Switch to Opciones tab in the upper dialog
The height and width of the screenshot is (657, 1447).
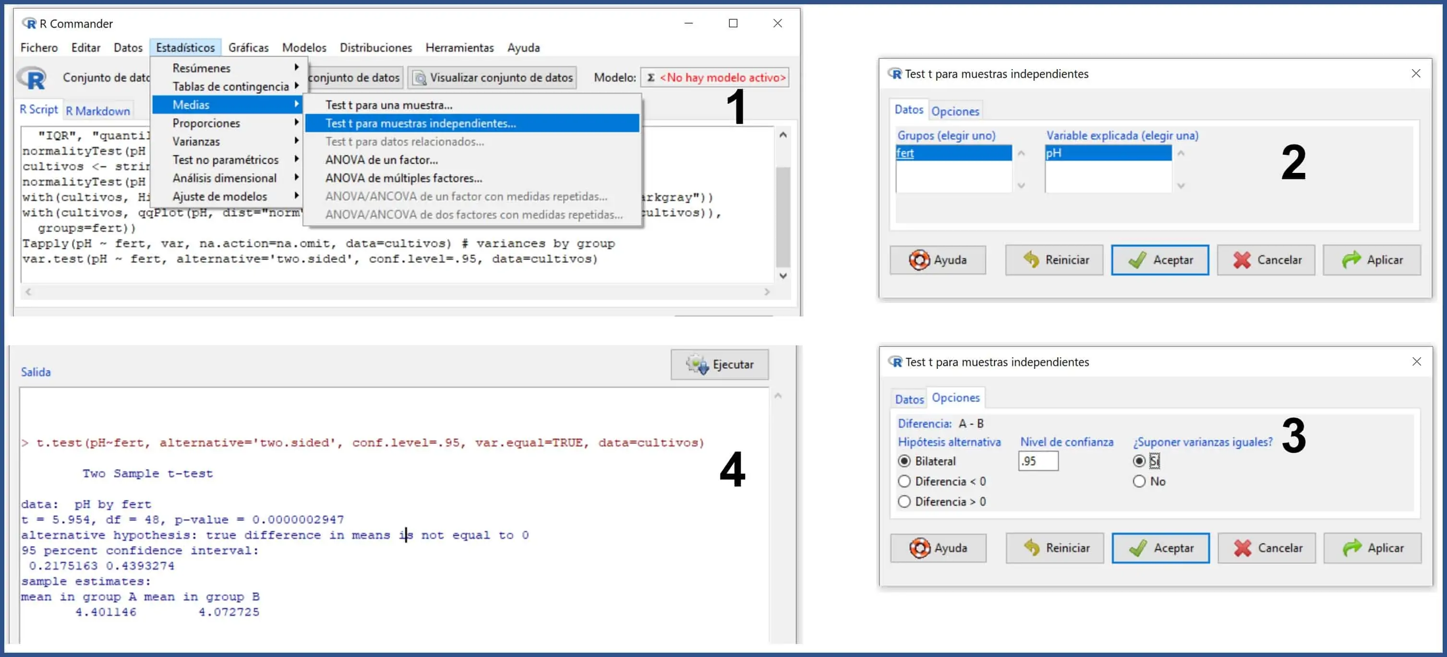click(x=954, y=111)
